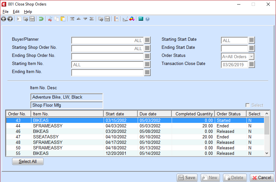Click the new record toolbar icon
The image size is (276, 182).
(x=19, y=19)
